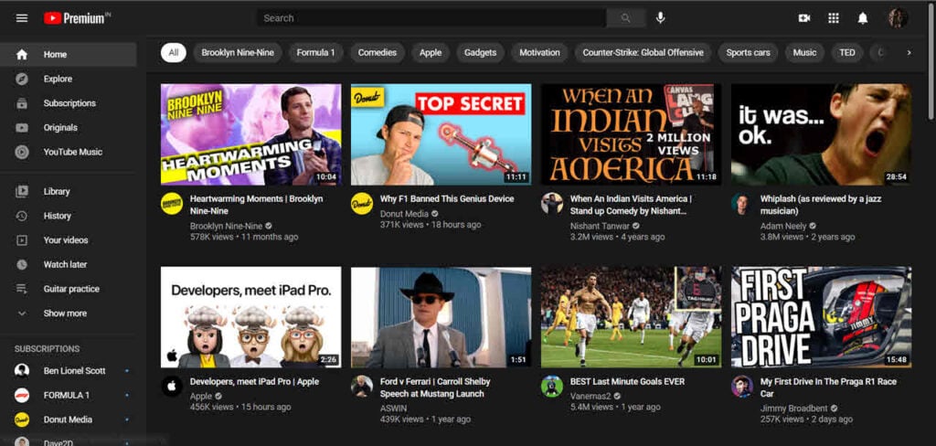Open Originals in the sidebar

(68, 128)
